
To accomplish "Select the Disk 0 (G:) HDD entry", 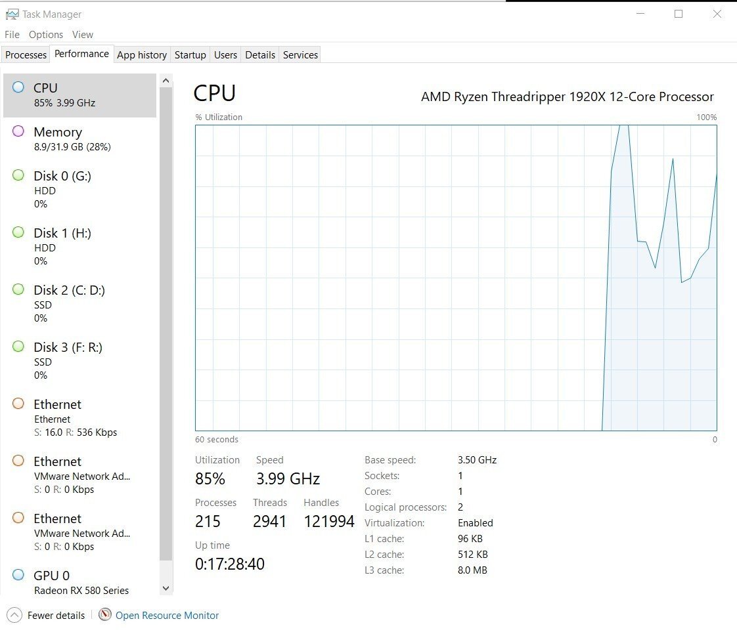I will coord(80,190).
